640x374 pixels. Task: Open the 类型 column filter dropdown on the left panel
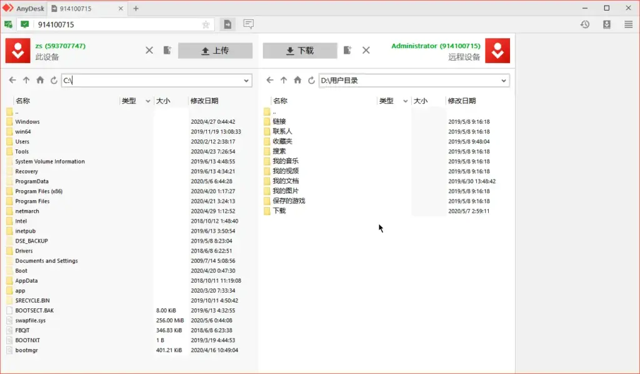point(147,101)
